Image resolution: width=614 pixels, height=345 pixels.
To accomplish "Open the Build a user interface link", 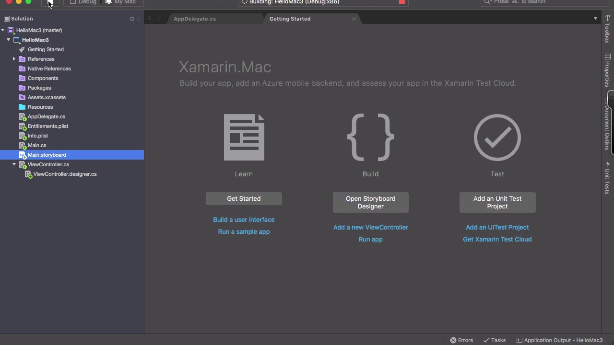I will point(244,219).
